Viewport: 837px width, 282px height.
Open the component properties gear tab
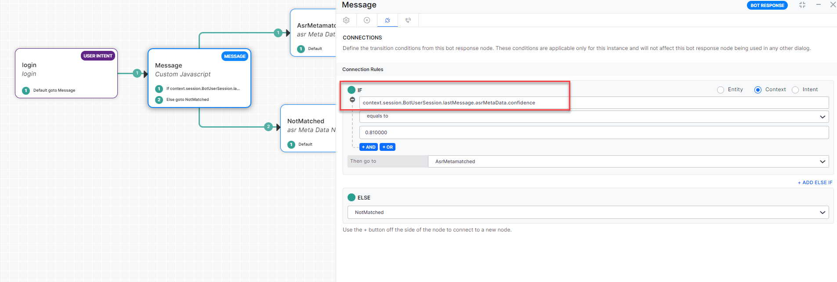(x=346, y=20)
